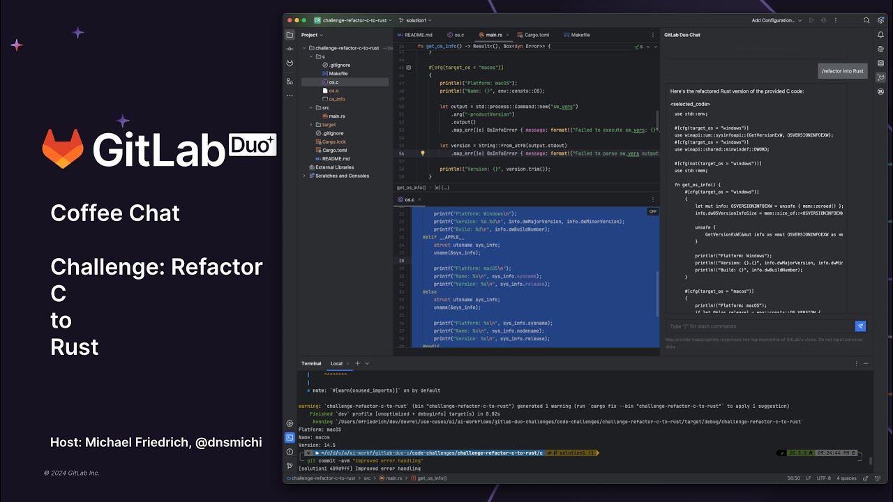Open the Add Configuration dropdown
This screenshot has height=502, width=893.
(x=776, y=20)
